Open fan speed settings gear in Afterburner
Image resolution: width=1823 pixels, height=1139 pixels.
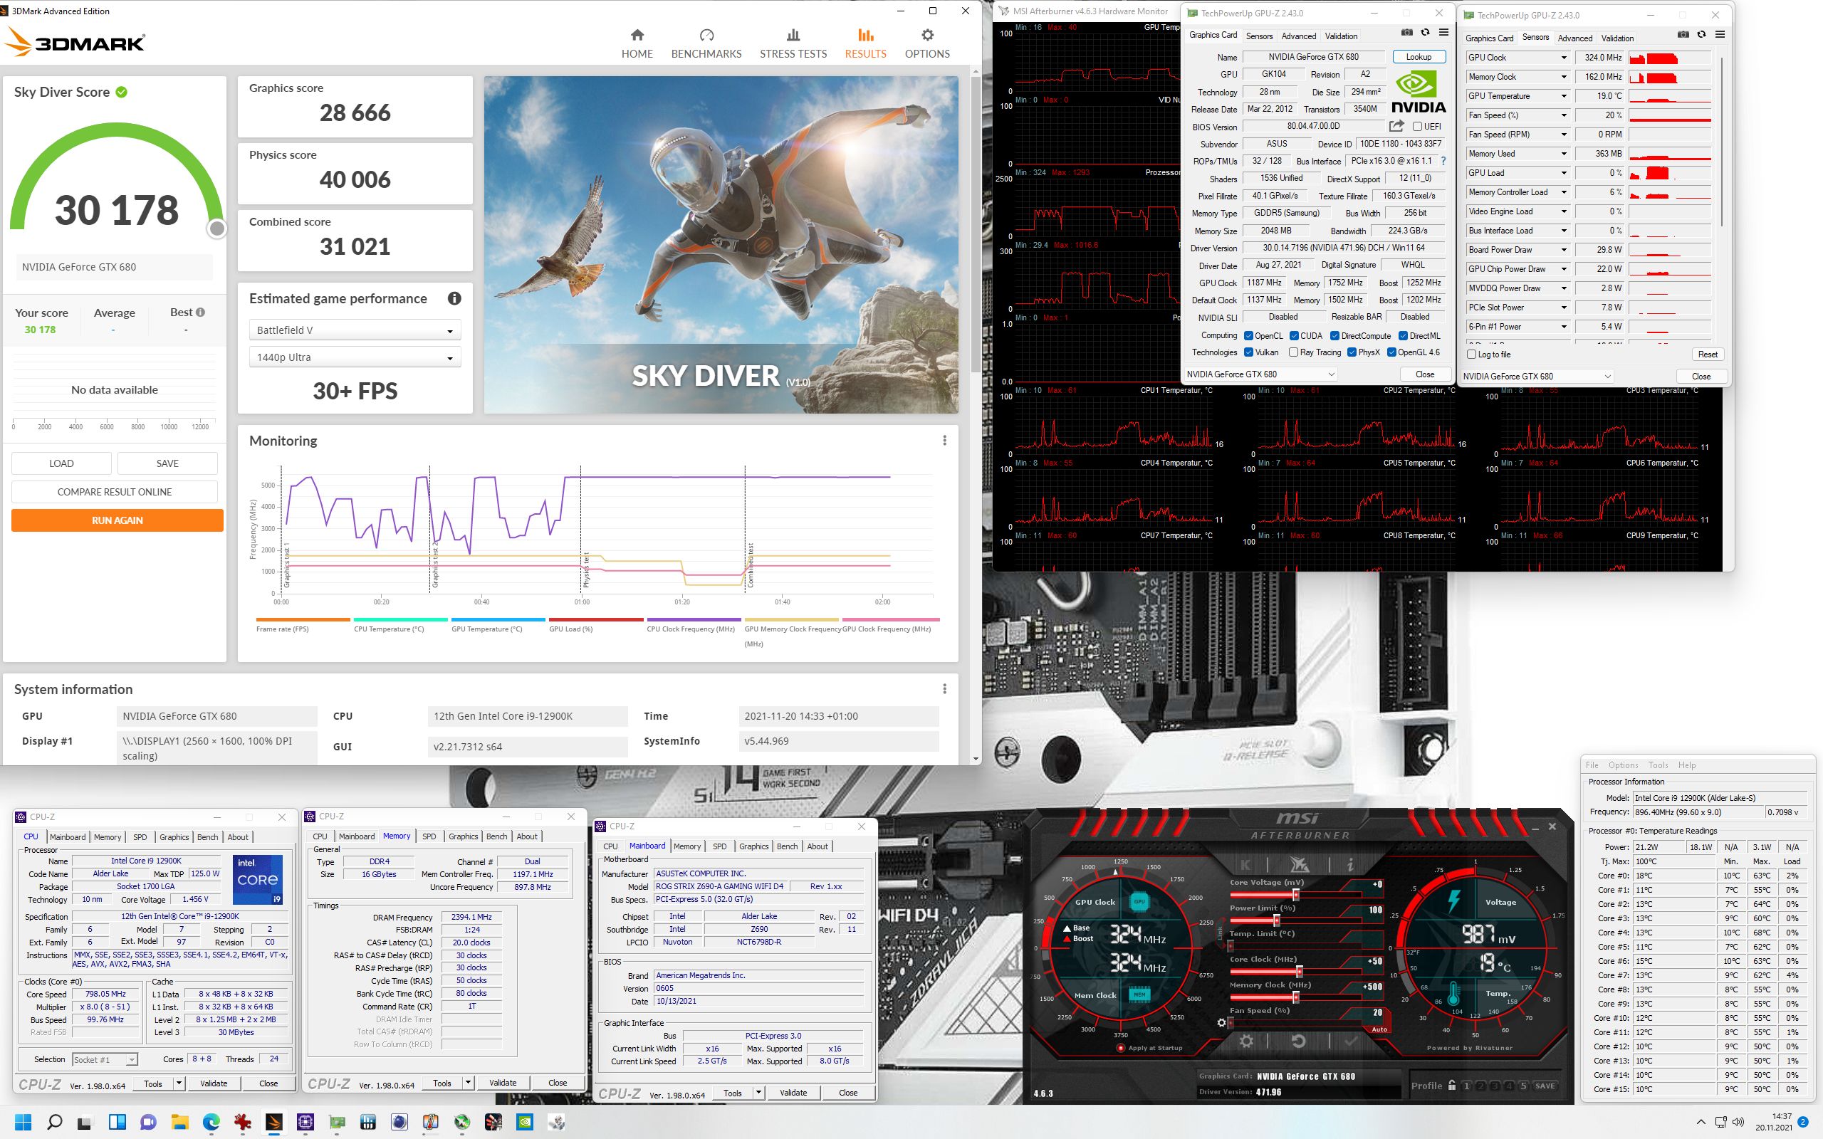pyautogui.click(x=1222, y=1022)
